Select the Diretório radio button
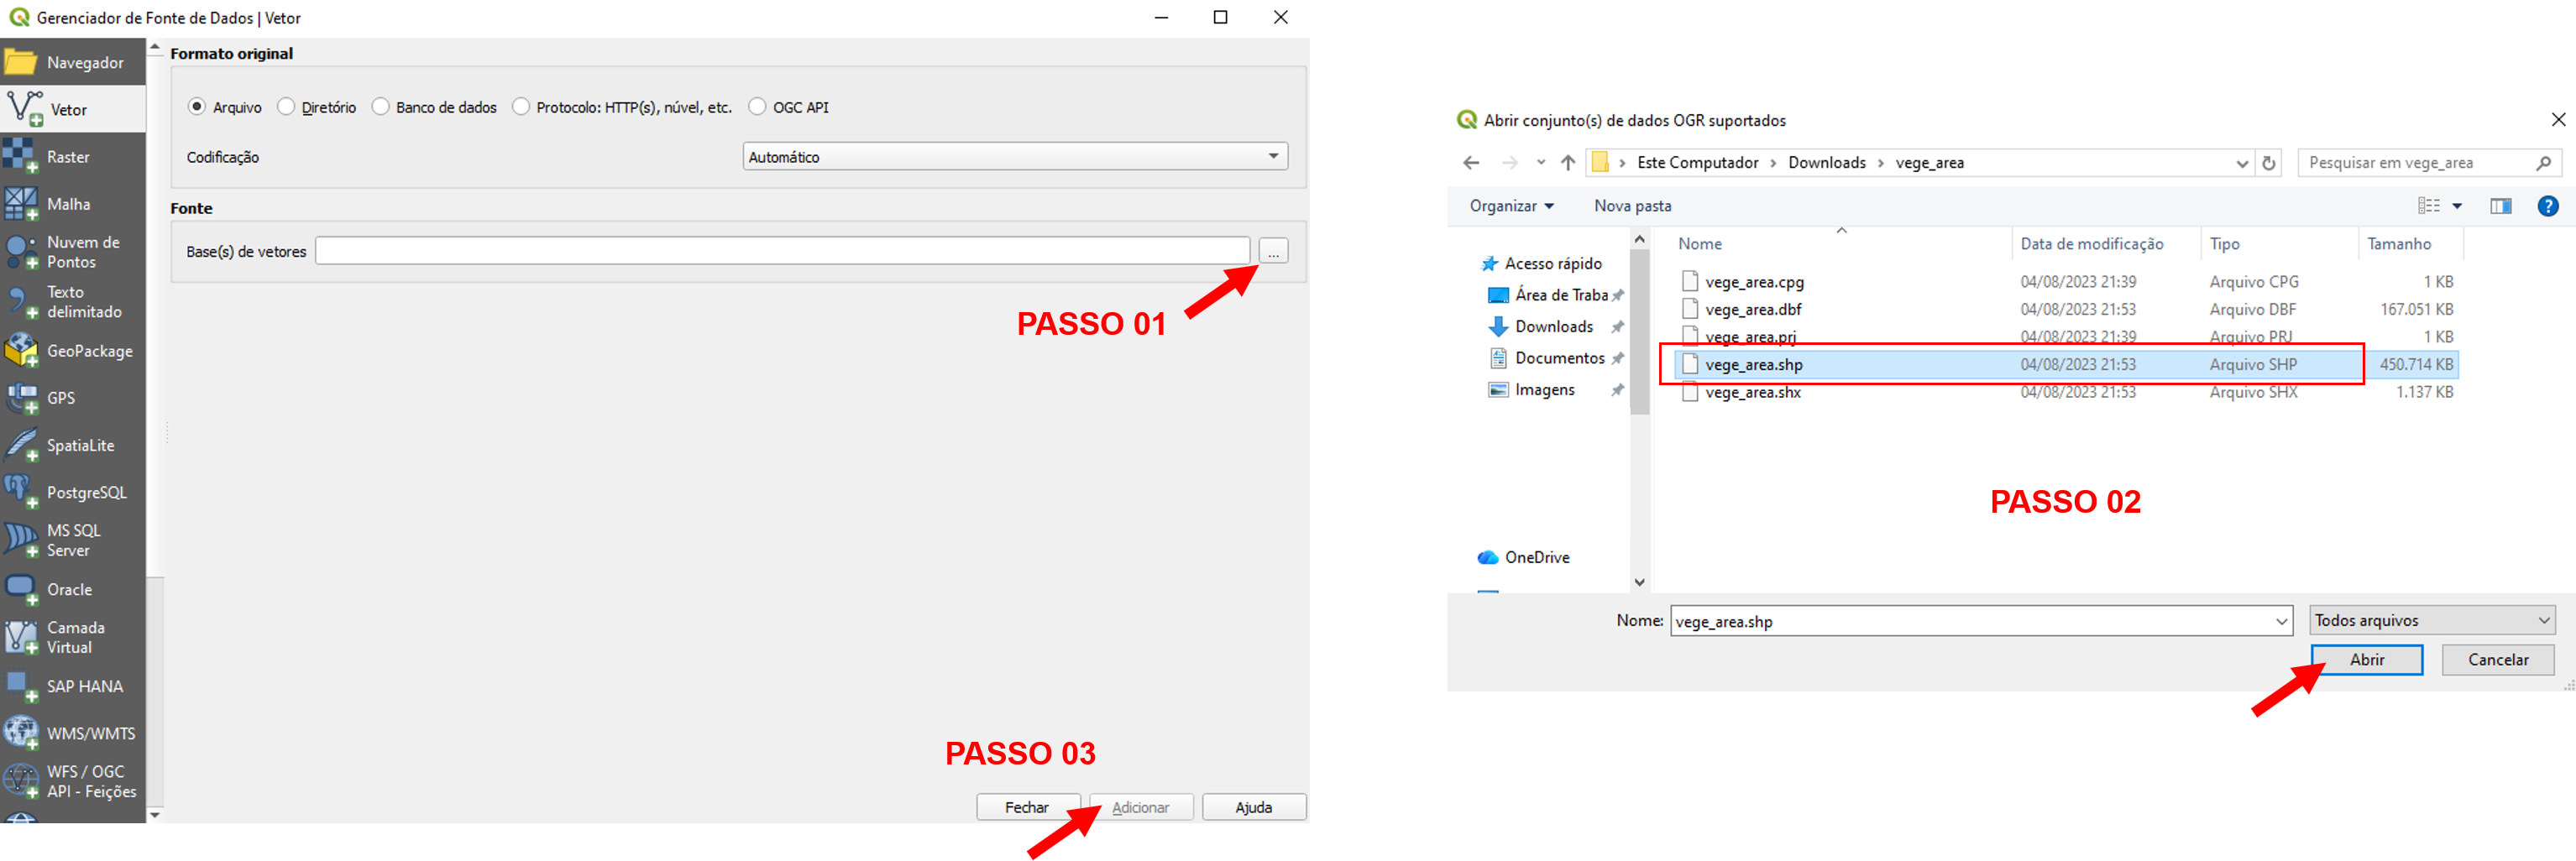Image resolution: width=2576 pixels, height=861 pixels. pyautogui.click(x=287, y=107)
